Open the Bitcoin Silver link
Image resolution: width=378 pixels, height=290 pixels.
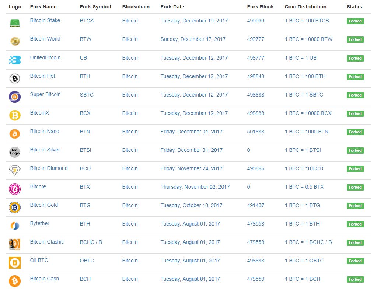coord(45,150)
